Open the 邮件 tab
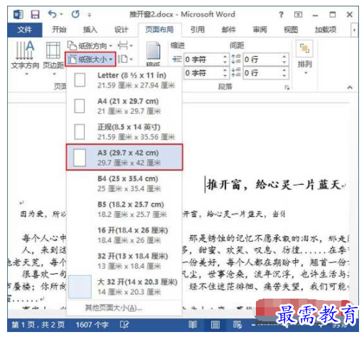 [x=229, y=30]
